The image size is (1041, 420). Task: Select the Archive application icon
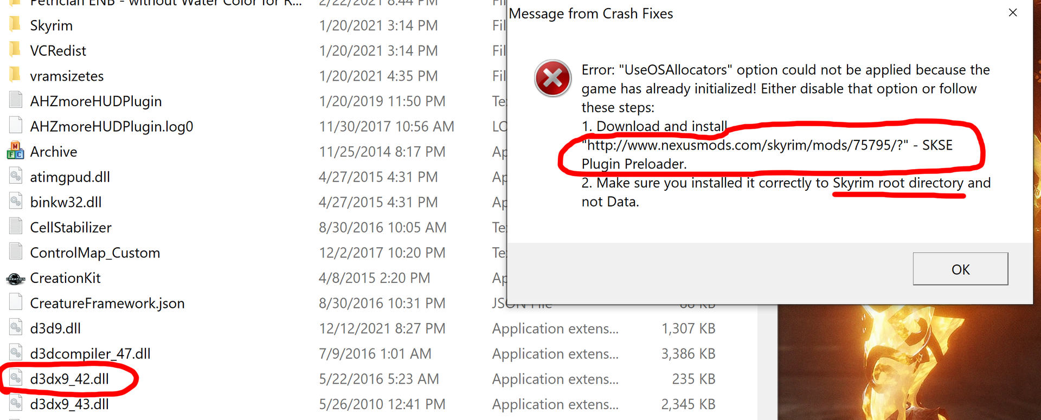click(x=15, y=151)
